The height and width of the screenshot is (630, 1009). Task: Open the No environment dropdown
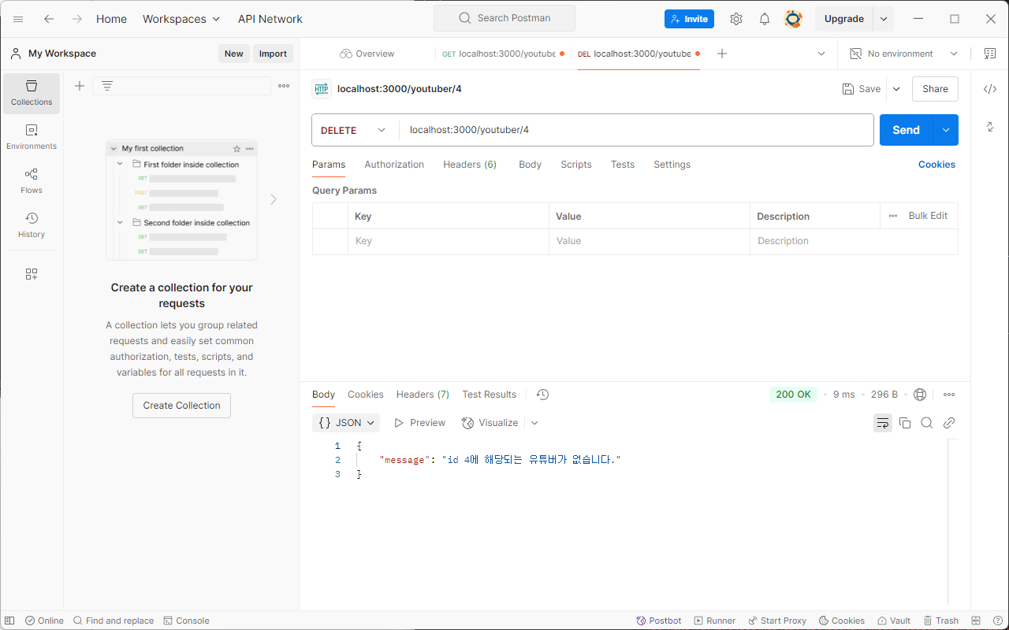coord(903,54)
